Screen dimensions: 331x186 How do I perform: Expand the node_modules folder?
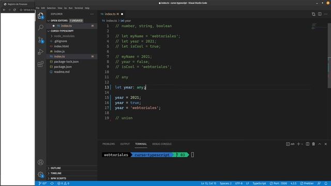(x=64, y=36)
